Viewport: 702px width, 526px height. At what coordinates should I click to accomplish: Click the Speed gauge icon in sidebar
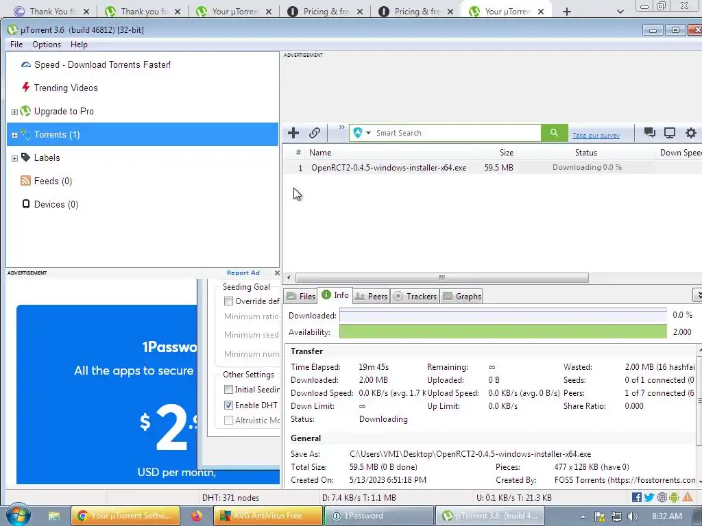[x=26, y=65]
